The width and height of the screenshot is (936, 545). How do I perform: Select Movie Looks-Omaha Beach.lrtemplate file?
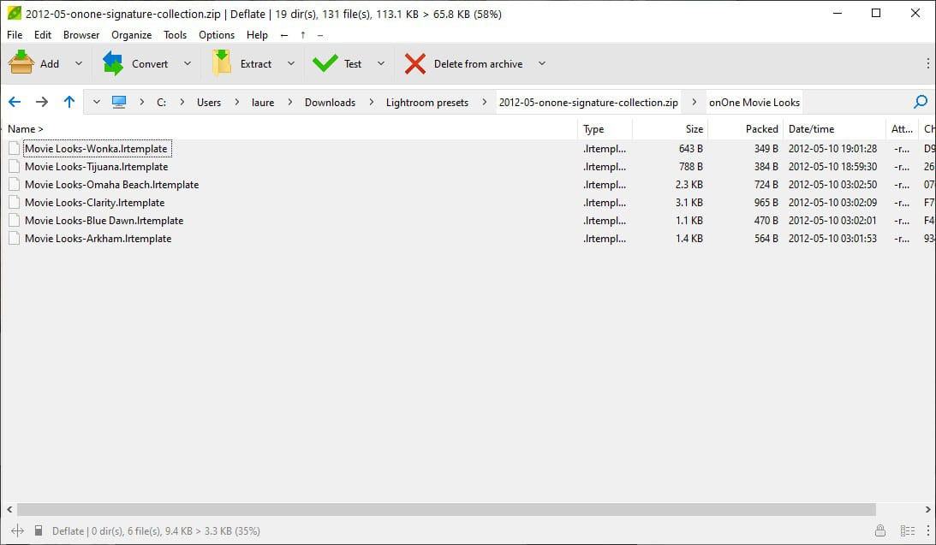click(x=111, y=185)
